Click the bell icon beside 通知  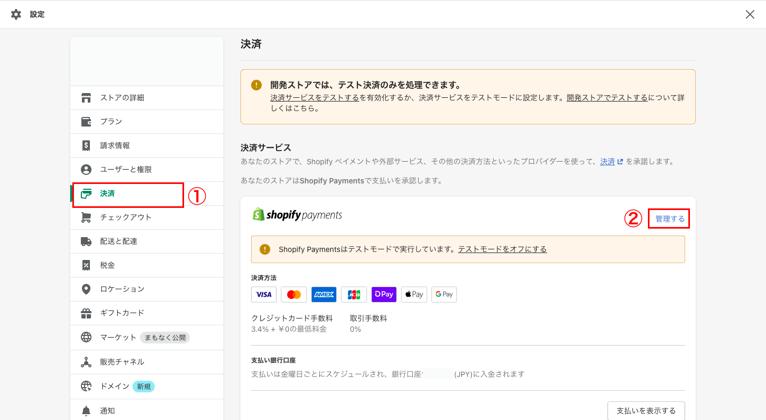pos(86,411)
